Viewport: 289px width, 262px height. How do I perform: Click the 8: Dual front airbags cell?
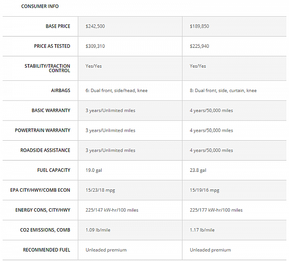tap(223, 91)
